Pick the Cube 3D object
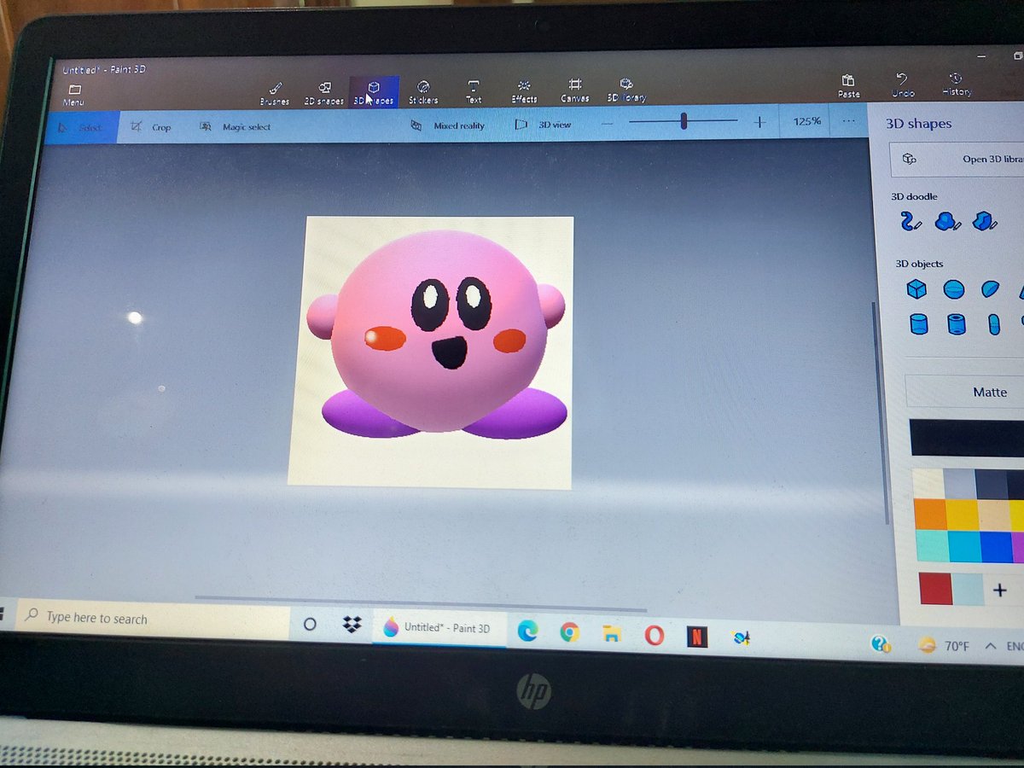The height and width of the screenshot is (768, 1024). [916, 289]
